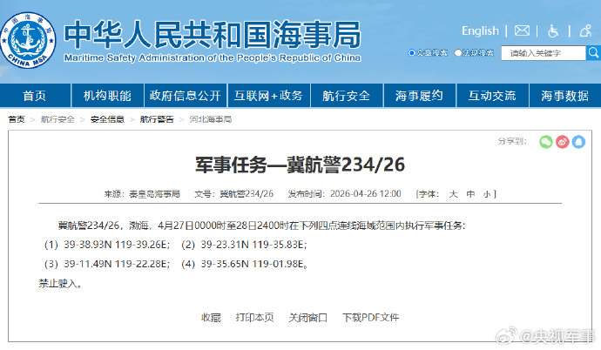Viewport: 601px width, 350px height.
Task: Click 打印本页 to print page
Action: (x=254, y=318)
